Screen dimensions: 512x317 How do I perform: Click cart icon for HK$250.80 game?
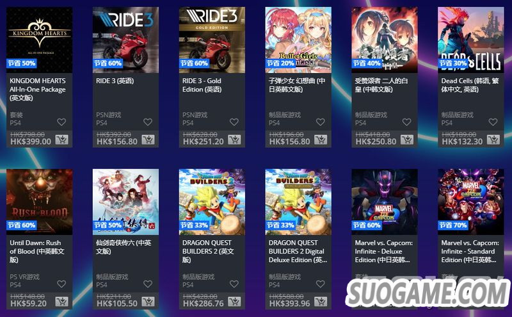pos(407,140)
